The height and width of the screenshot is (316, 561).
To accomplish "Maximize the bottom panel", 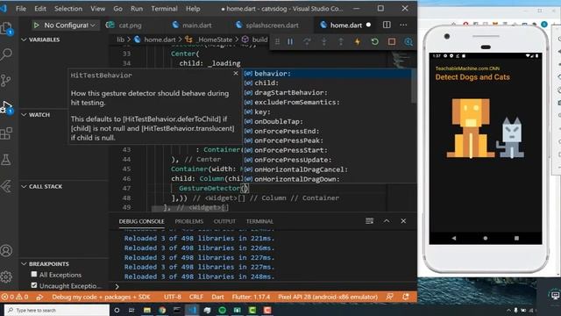I will coord(387,221).
